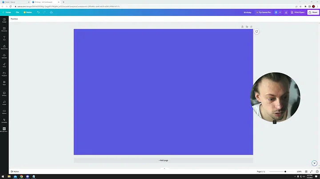
Task: Click Try Canva Pro
Action: click(x=264, y=12)
